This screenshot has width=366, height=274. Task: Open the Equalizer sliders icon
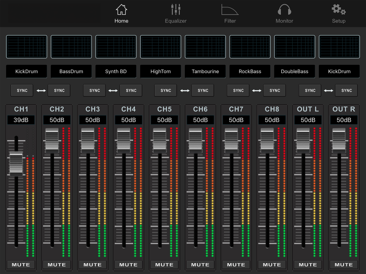[x=176, y=10]
